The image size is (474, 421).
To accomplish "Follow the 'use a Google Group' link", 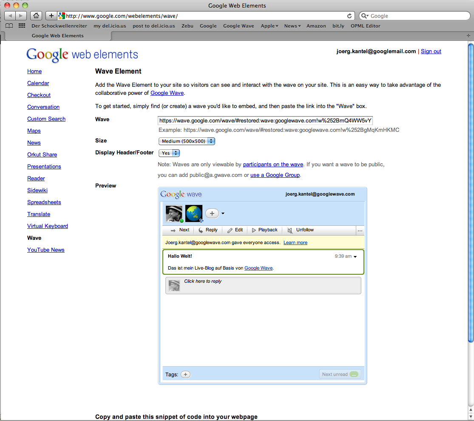I will tap(275, 175).
